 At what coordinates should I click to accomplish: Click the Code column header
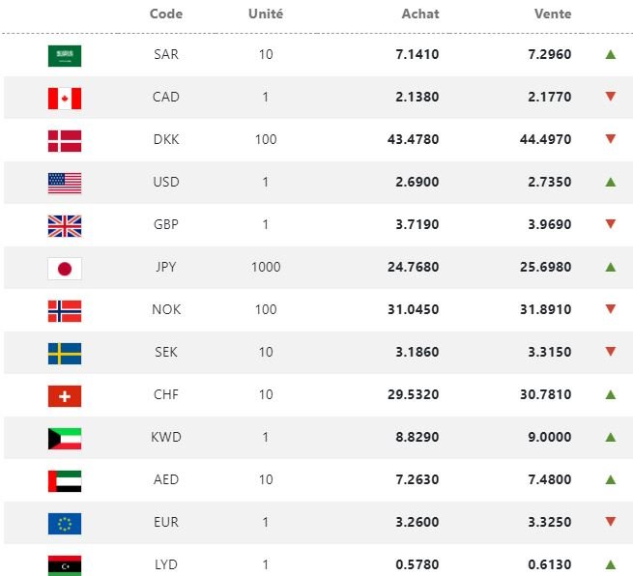[x=166, y=14]
